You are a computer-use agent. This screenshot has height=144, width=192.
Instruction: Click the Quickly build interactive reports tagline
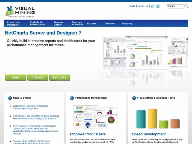coord(51,43)
